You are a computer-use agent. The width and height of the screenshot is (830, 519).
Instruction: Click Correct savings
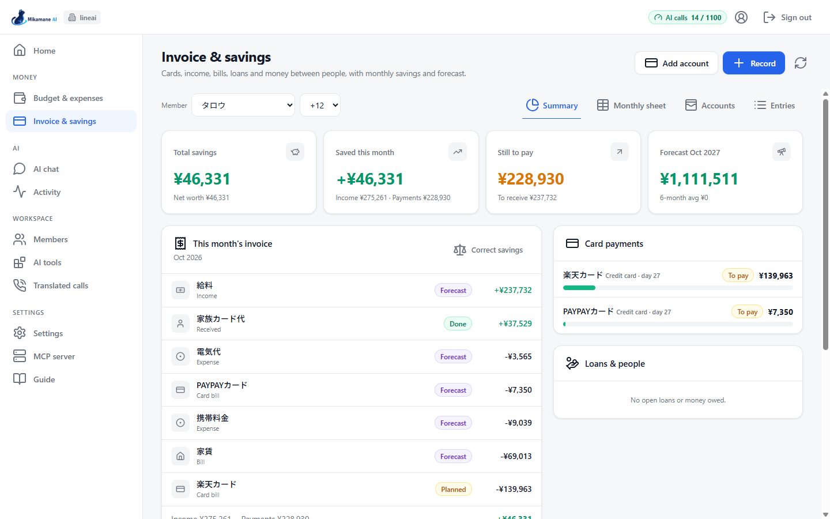(488, 250)
